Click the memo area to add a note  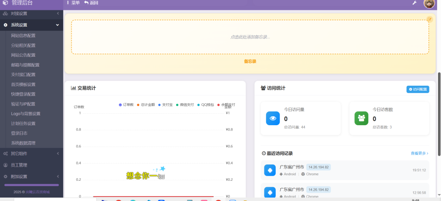250,37
